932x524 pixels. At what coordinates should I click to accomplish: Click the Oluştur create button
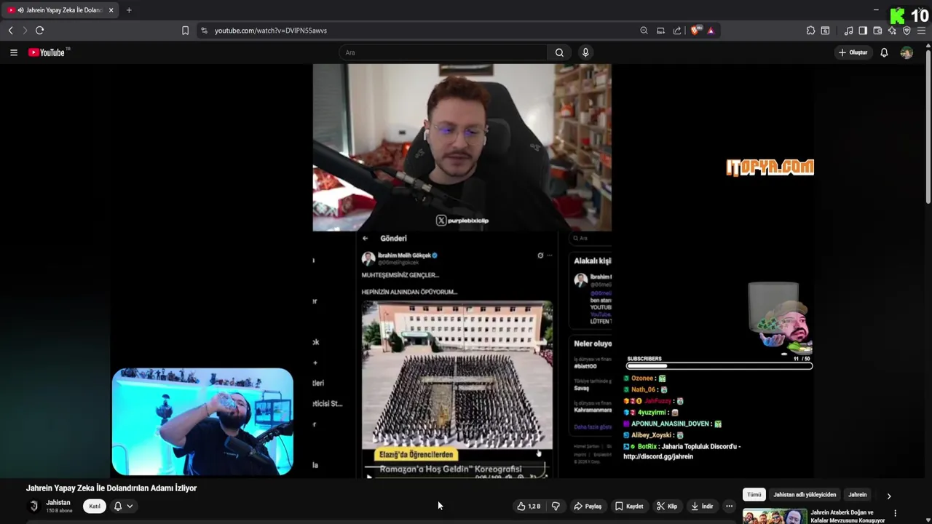coord(853,52)
